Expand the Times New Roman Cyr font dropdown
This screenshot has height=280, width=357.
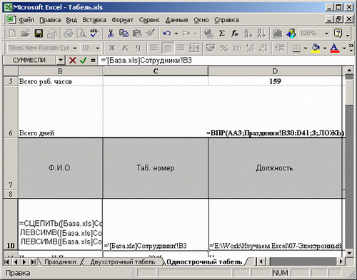pos(75,48)
